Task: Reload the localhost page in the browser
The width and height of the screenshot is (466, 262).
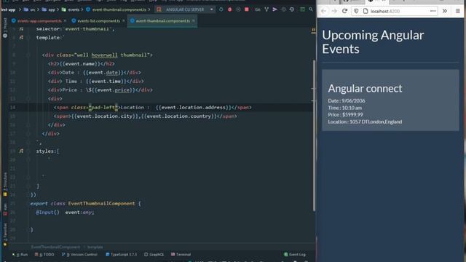Action: [x=344, y=11]
